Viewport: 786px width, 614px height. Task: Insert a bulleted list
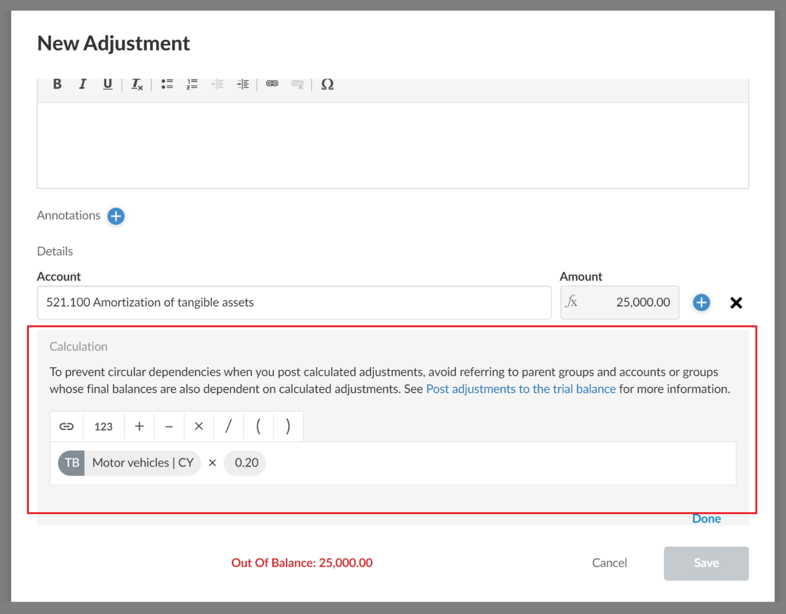[167, 84]
